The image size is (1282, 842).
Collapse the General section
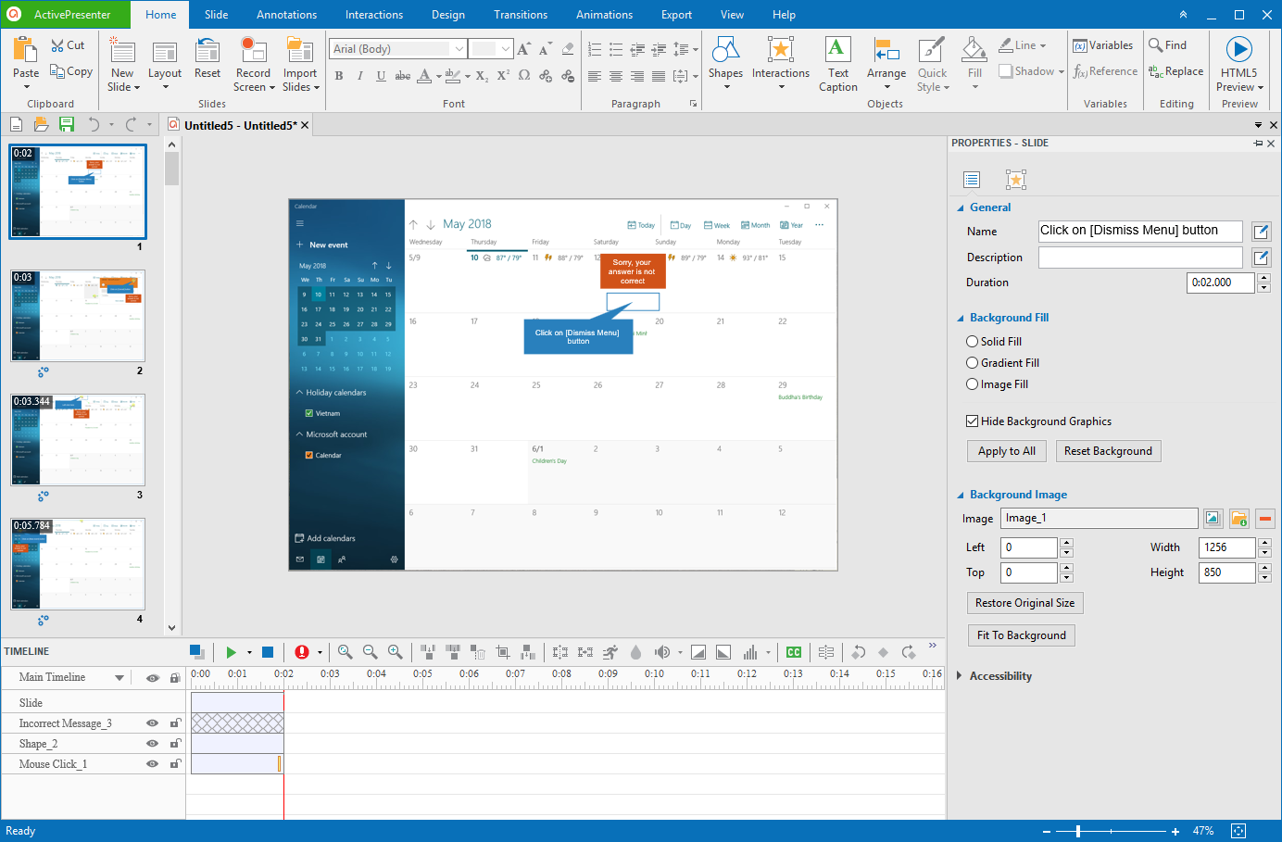[961, 207]
